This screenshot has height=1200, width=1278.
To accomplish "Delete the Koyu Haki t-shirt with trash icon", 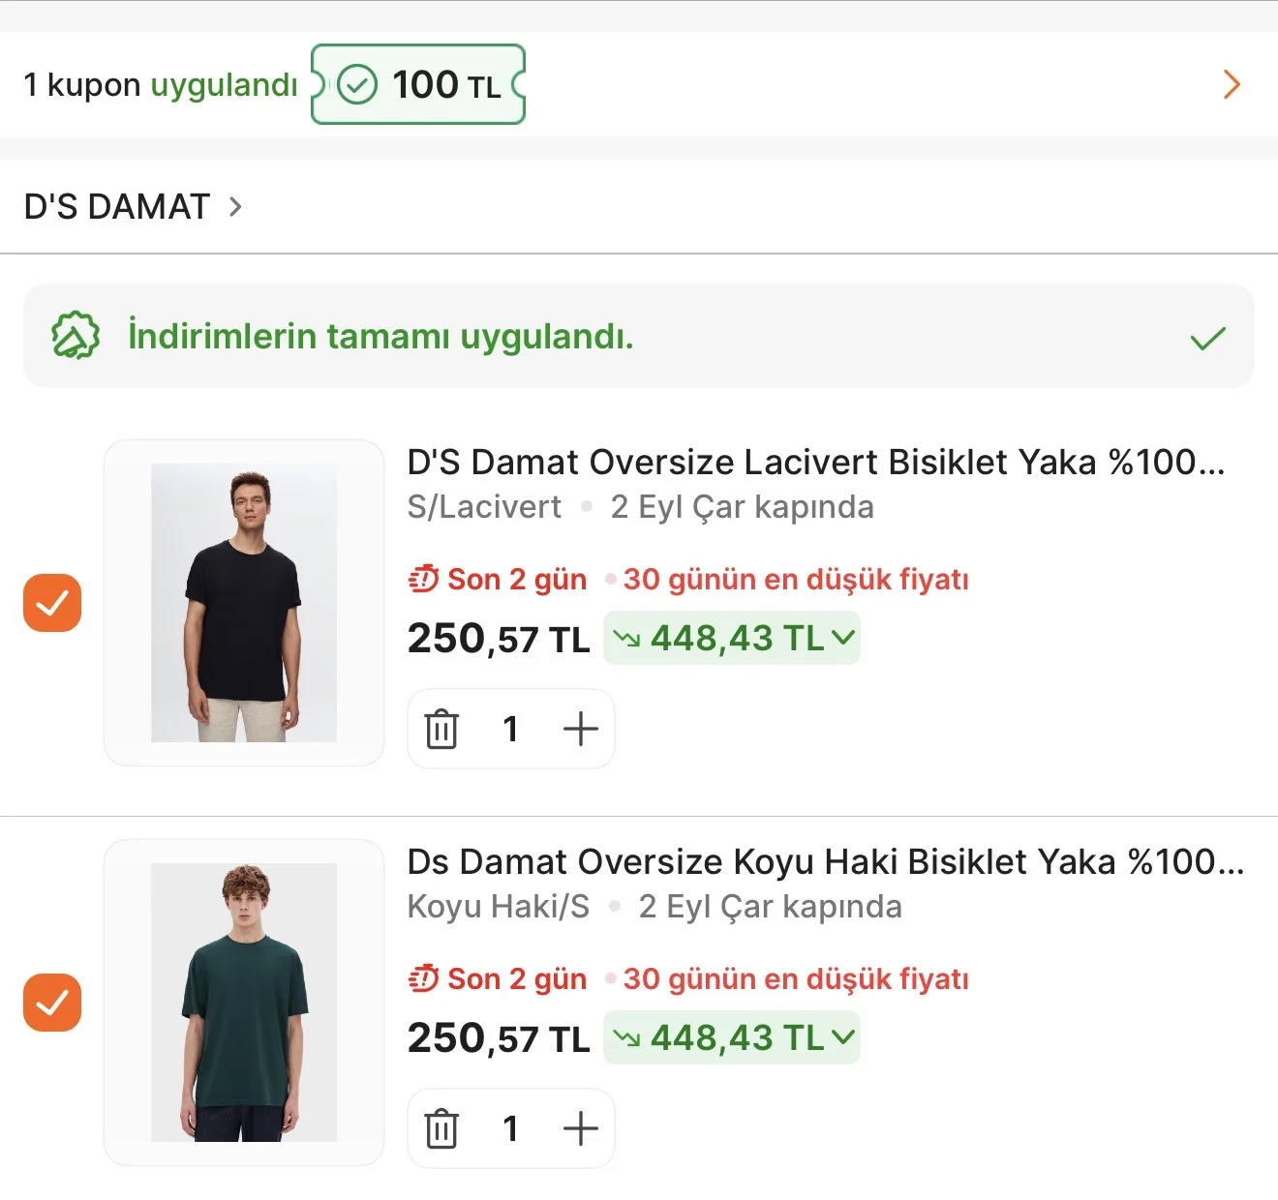I will (441, 1128).
